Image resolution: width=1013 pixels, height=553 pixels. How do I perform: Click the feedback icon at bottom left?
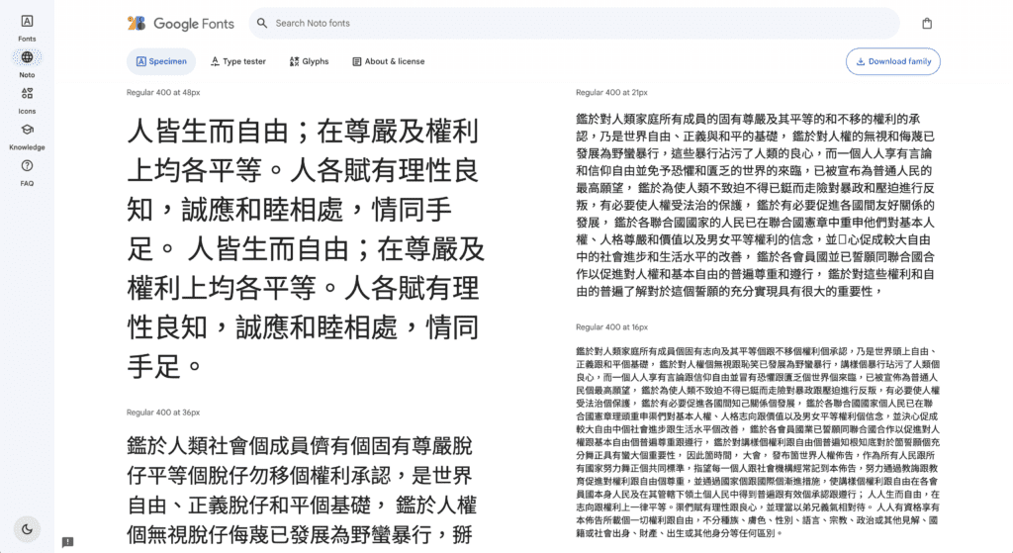coord(68,542)
